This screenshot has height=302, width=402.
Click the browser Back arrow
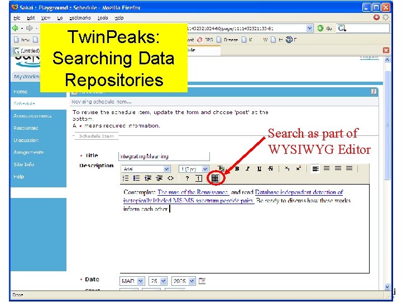[15, 28]
